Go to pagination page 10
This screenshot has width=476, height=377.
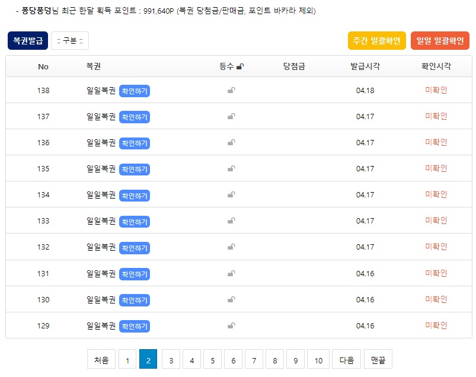coord(318,359)
